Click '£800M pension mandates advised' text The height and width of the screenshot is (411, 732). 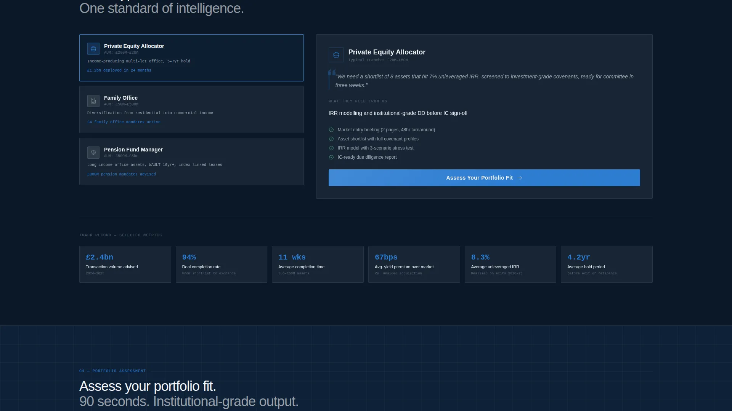pos(122,174)
